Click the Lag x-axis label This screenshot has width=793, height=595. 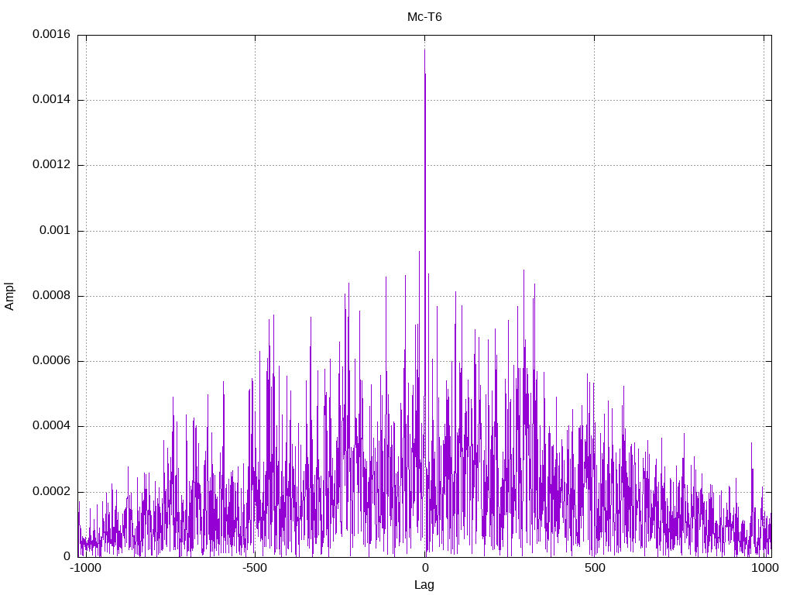point(424,585)
